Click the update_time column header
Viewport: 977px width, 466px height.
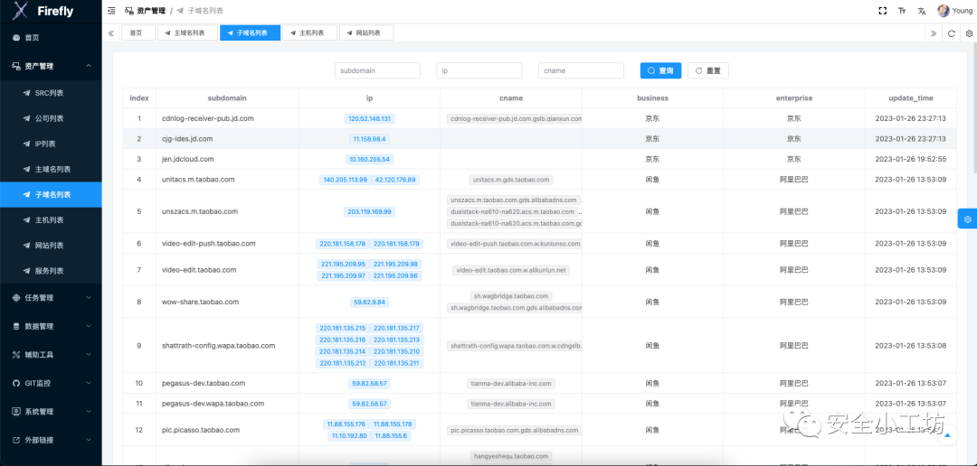click(910, 98)
